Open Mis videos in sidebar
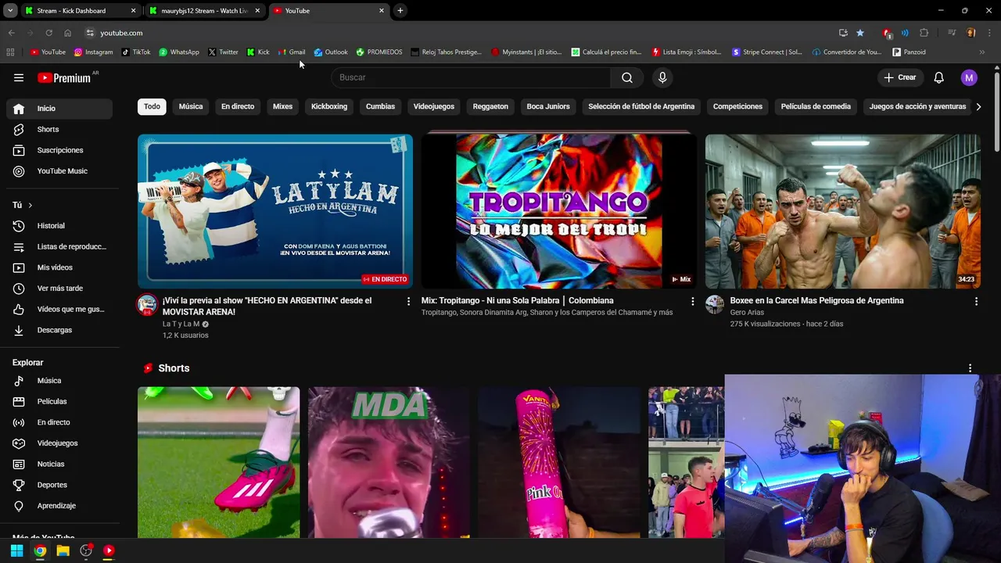This screenshot has width=1001, height=563. 59,267
